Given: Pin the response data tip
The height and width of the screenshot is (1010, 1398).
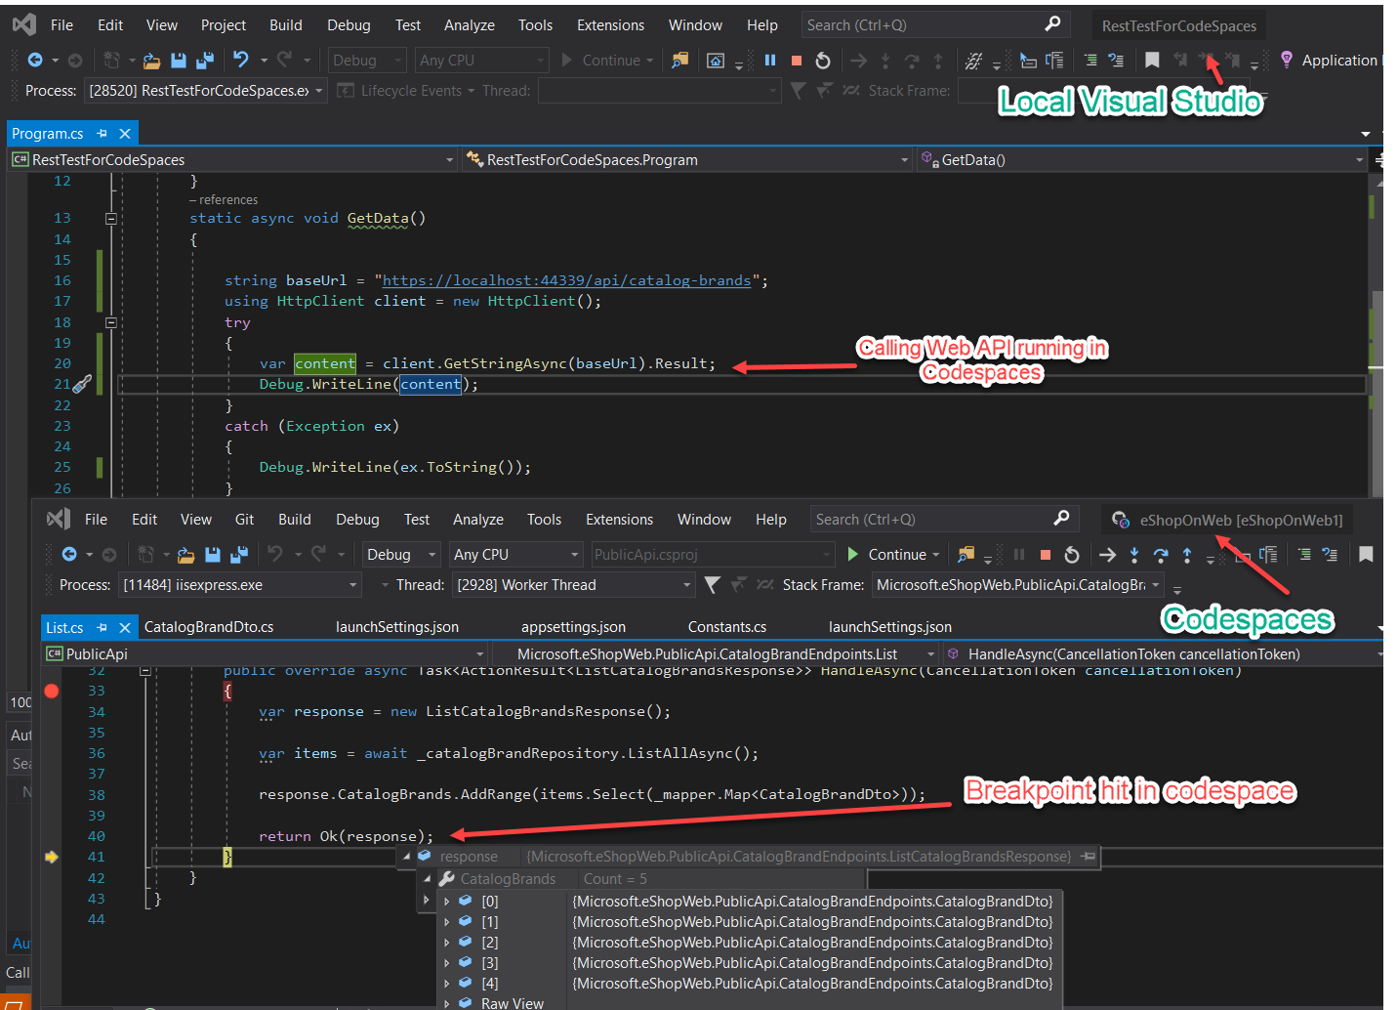Looking at the screenshot, I should 1088,857.
